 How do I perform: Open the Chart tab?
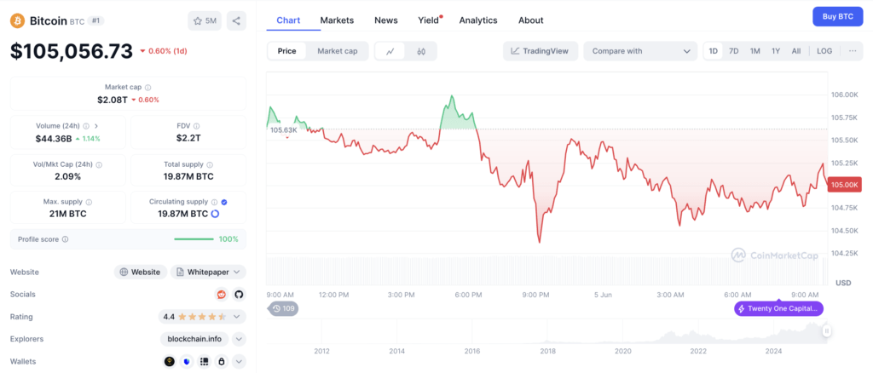288,20
